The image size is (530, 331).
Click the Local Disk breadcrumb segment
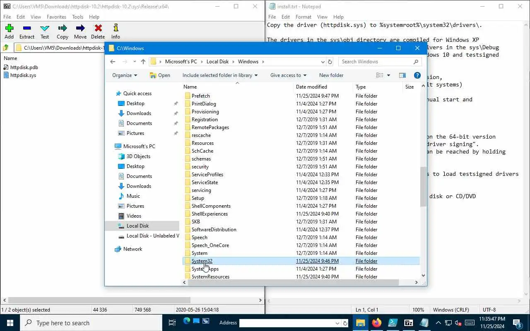(x=217, y=62)
